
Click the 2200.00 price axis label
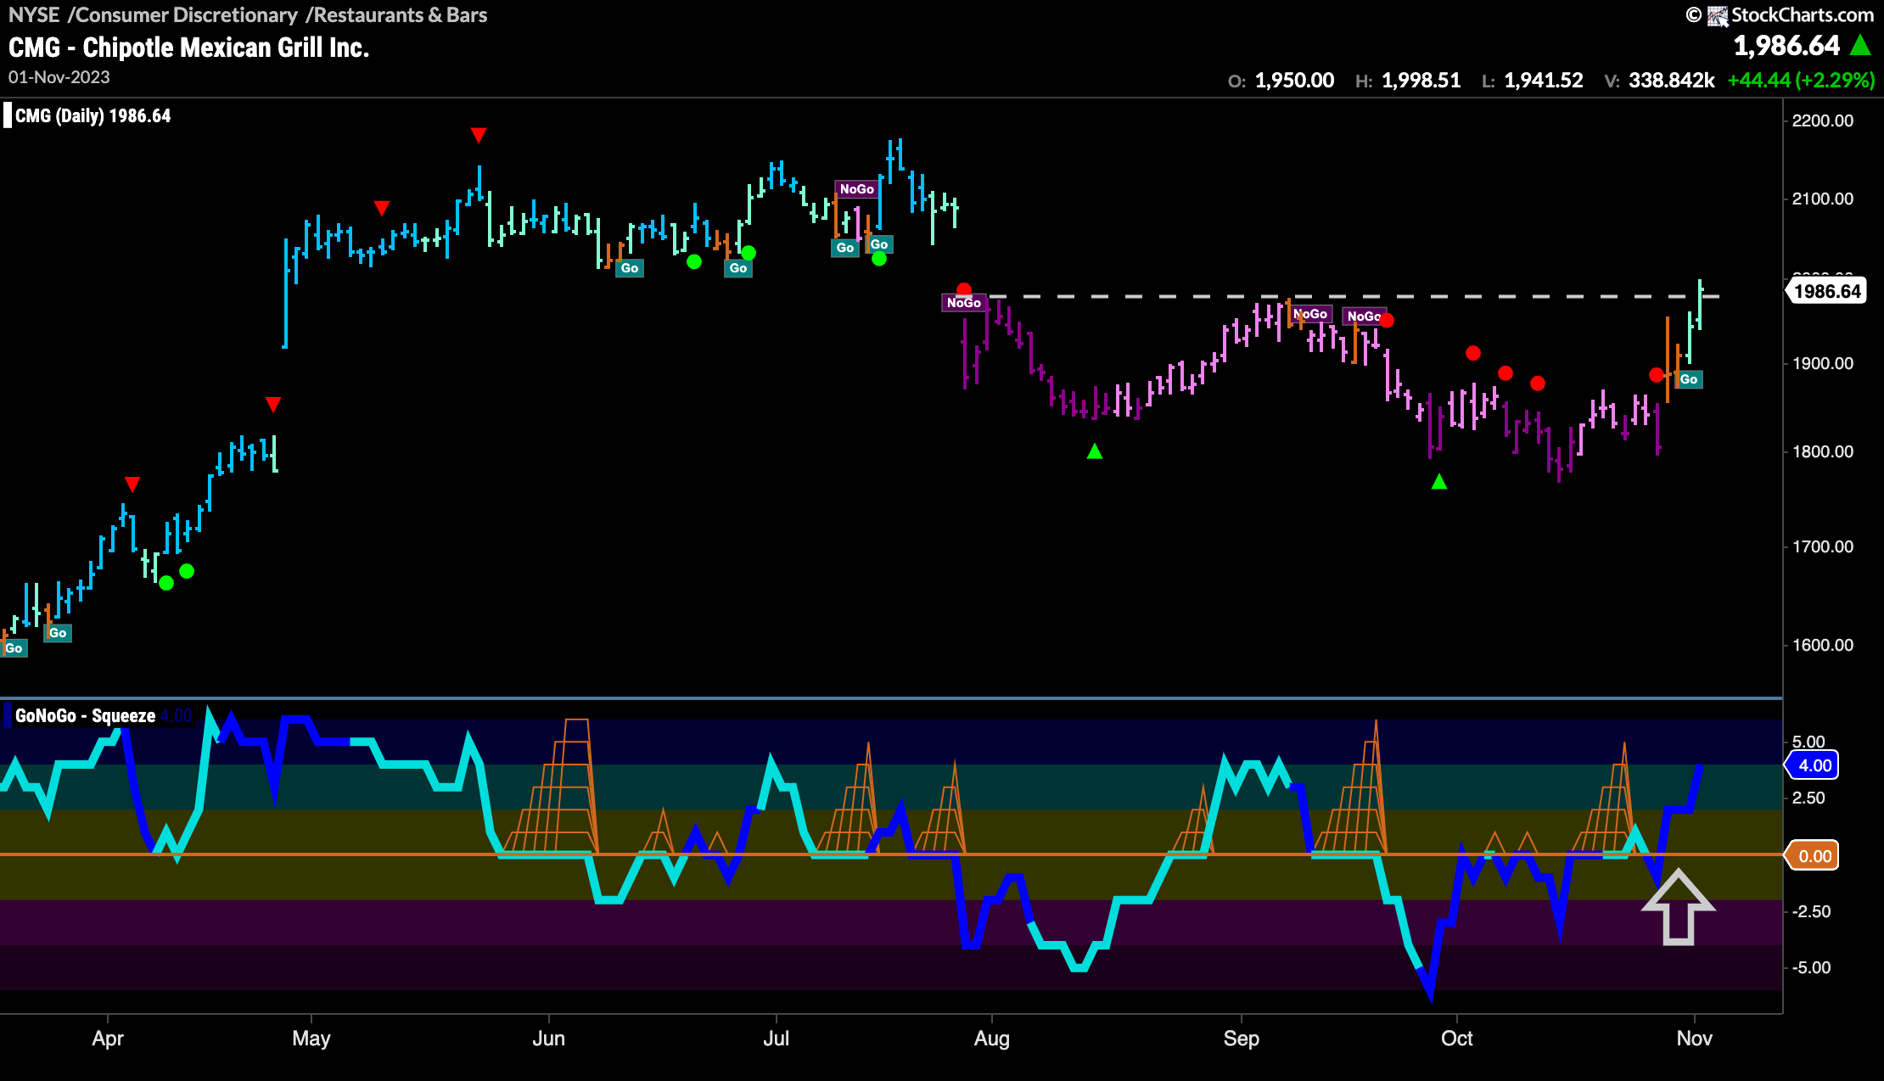point(1822,120)
